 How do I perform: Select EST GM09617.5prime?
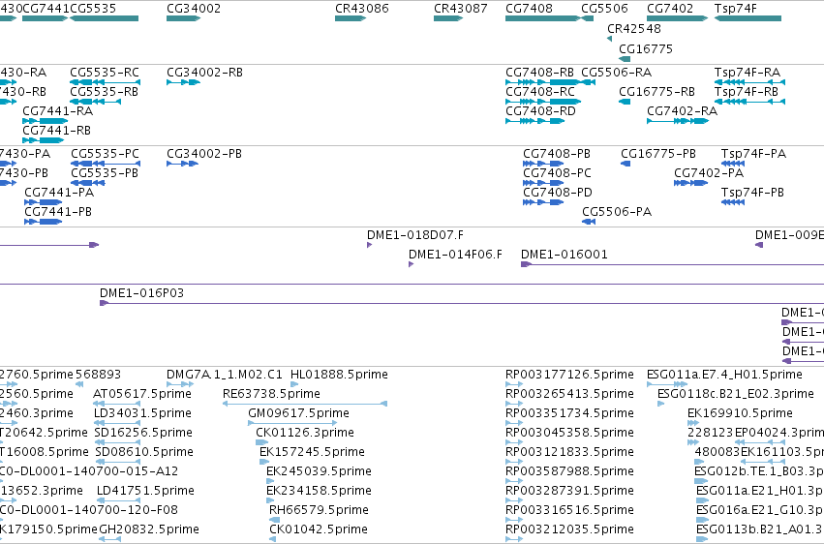(292, 423)
